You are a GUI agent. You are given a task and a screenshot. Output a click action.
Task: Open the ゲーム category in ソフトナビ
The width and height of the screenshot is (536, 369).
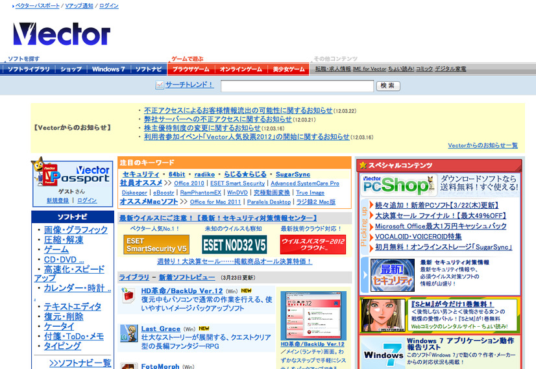56,250
